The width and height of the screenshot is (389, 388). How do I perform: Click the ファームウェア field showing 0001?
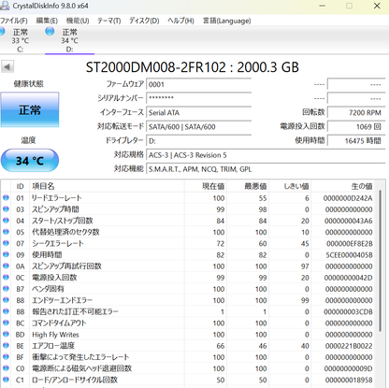[x=198, y=84]
